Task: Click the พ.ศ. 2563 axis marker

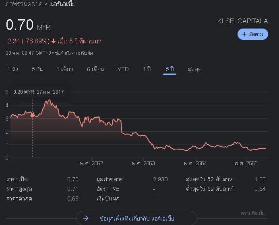Action: [143, 163]
